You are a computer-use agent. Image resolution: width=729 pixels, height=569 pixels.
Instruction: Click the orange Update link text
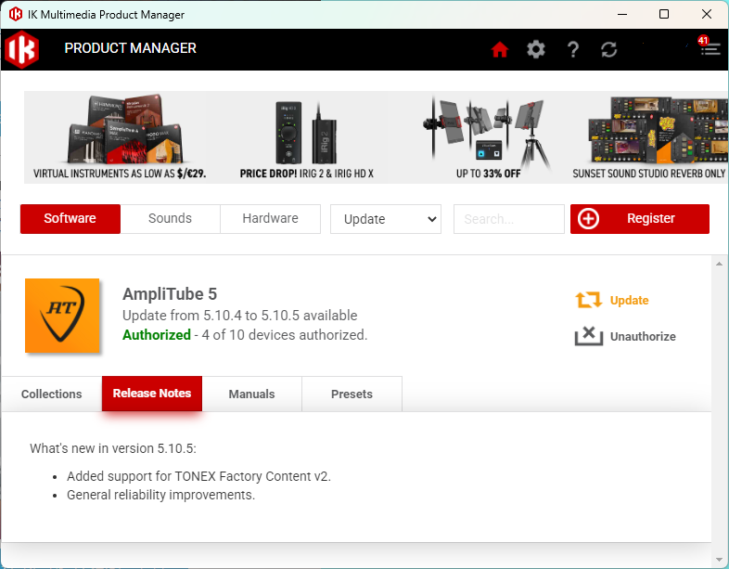(x=629, y=300)
